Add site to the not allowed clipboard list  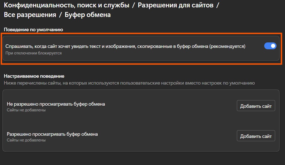tap(256, 106)
